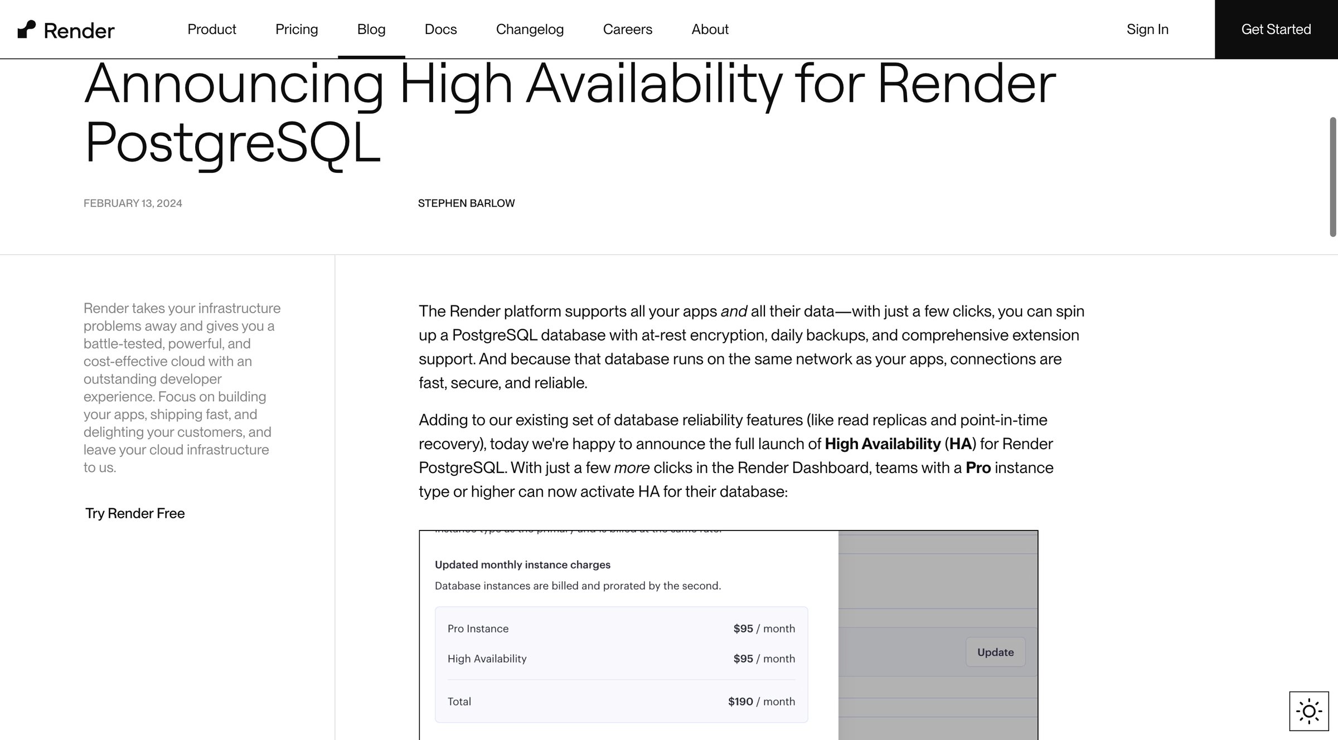Viewport: 1338px width, 740px height.
Task: Open the Changelog page
Action: click(x=530, y=29)
